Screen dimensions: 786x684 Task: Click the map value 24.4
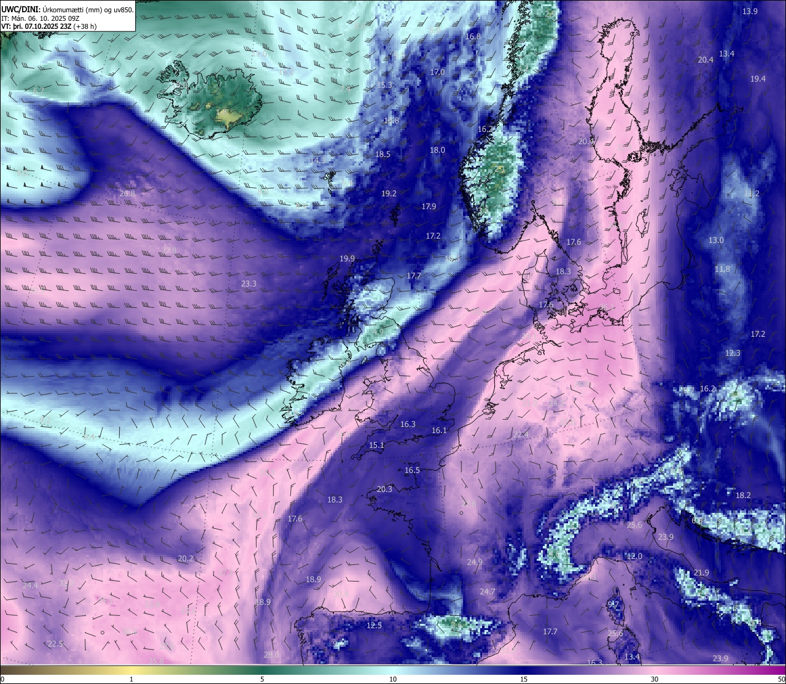tap(30, 586)
